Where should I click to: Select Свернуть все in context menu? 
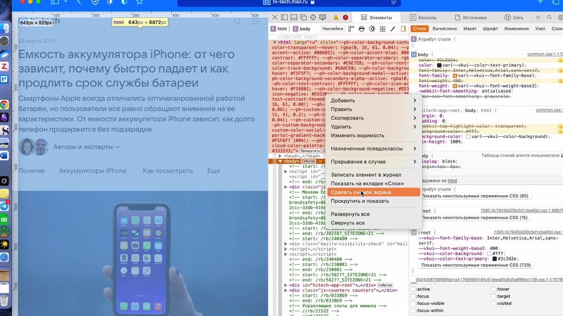tap(373, 223)
